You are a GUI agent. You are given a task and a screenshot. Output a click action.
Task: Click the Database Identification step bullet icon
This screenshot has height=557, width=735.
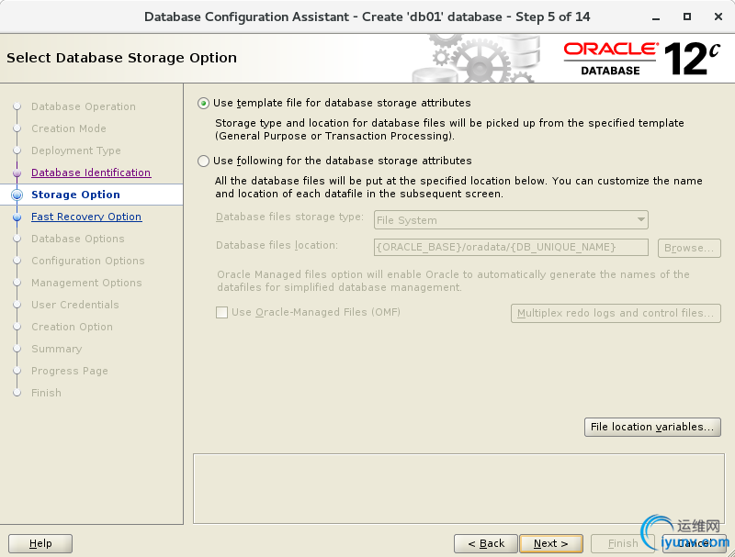pos(17,173)
